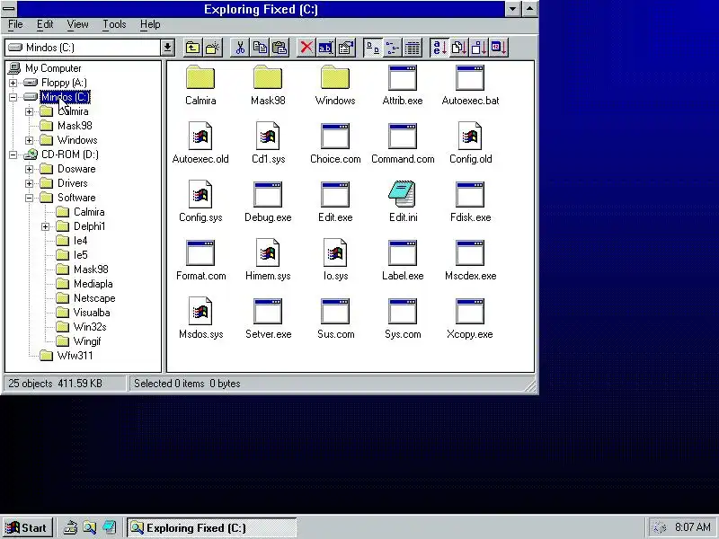Switch to large icons view
Image resolution: width=719 pixels, height=539 pixels.
pos(373,48)
